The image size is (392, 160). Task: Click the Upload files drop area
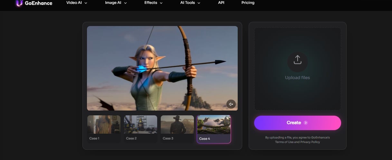297,69
